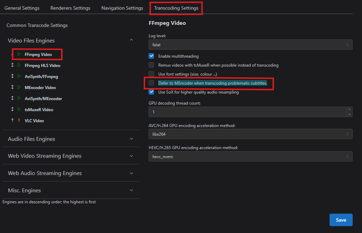Click the play icon beside AviSynth/MEncoder

click(x=19, y=98)
